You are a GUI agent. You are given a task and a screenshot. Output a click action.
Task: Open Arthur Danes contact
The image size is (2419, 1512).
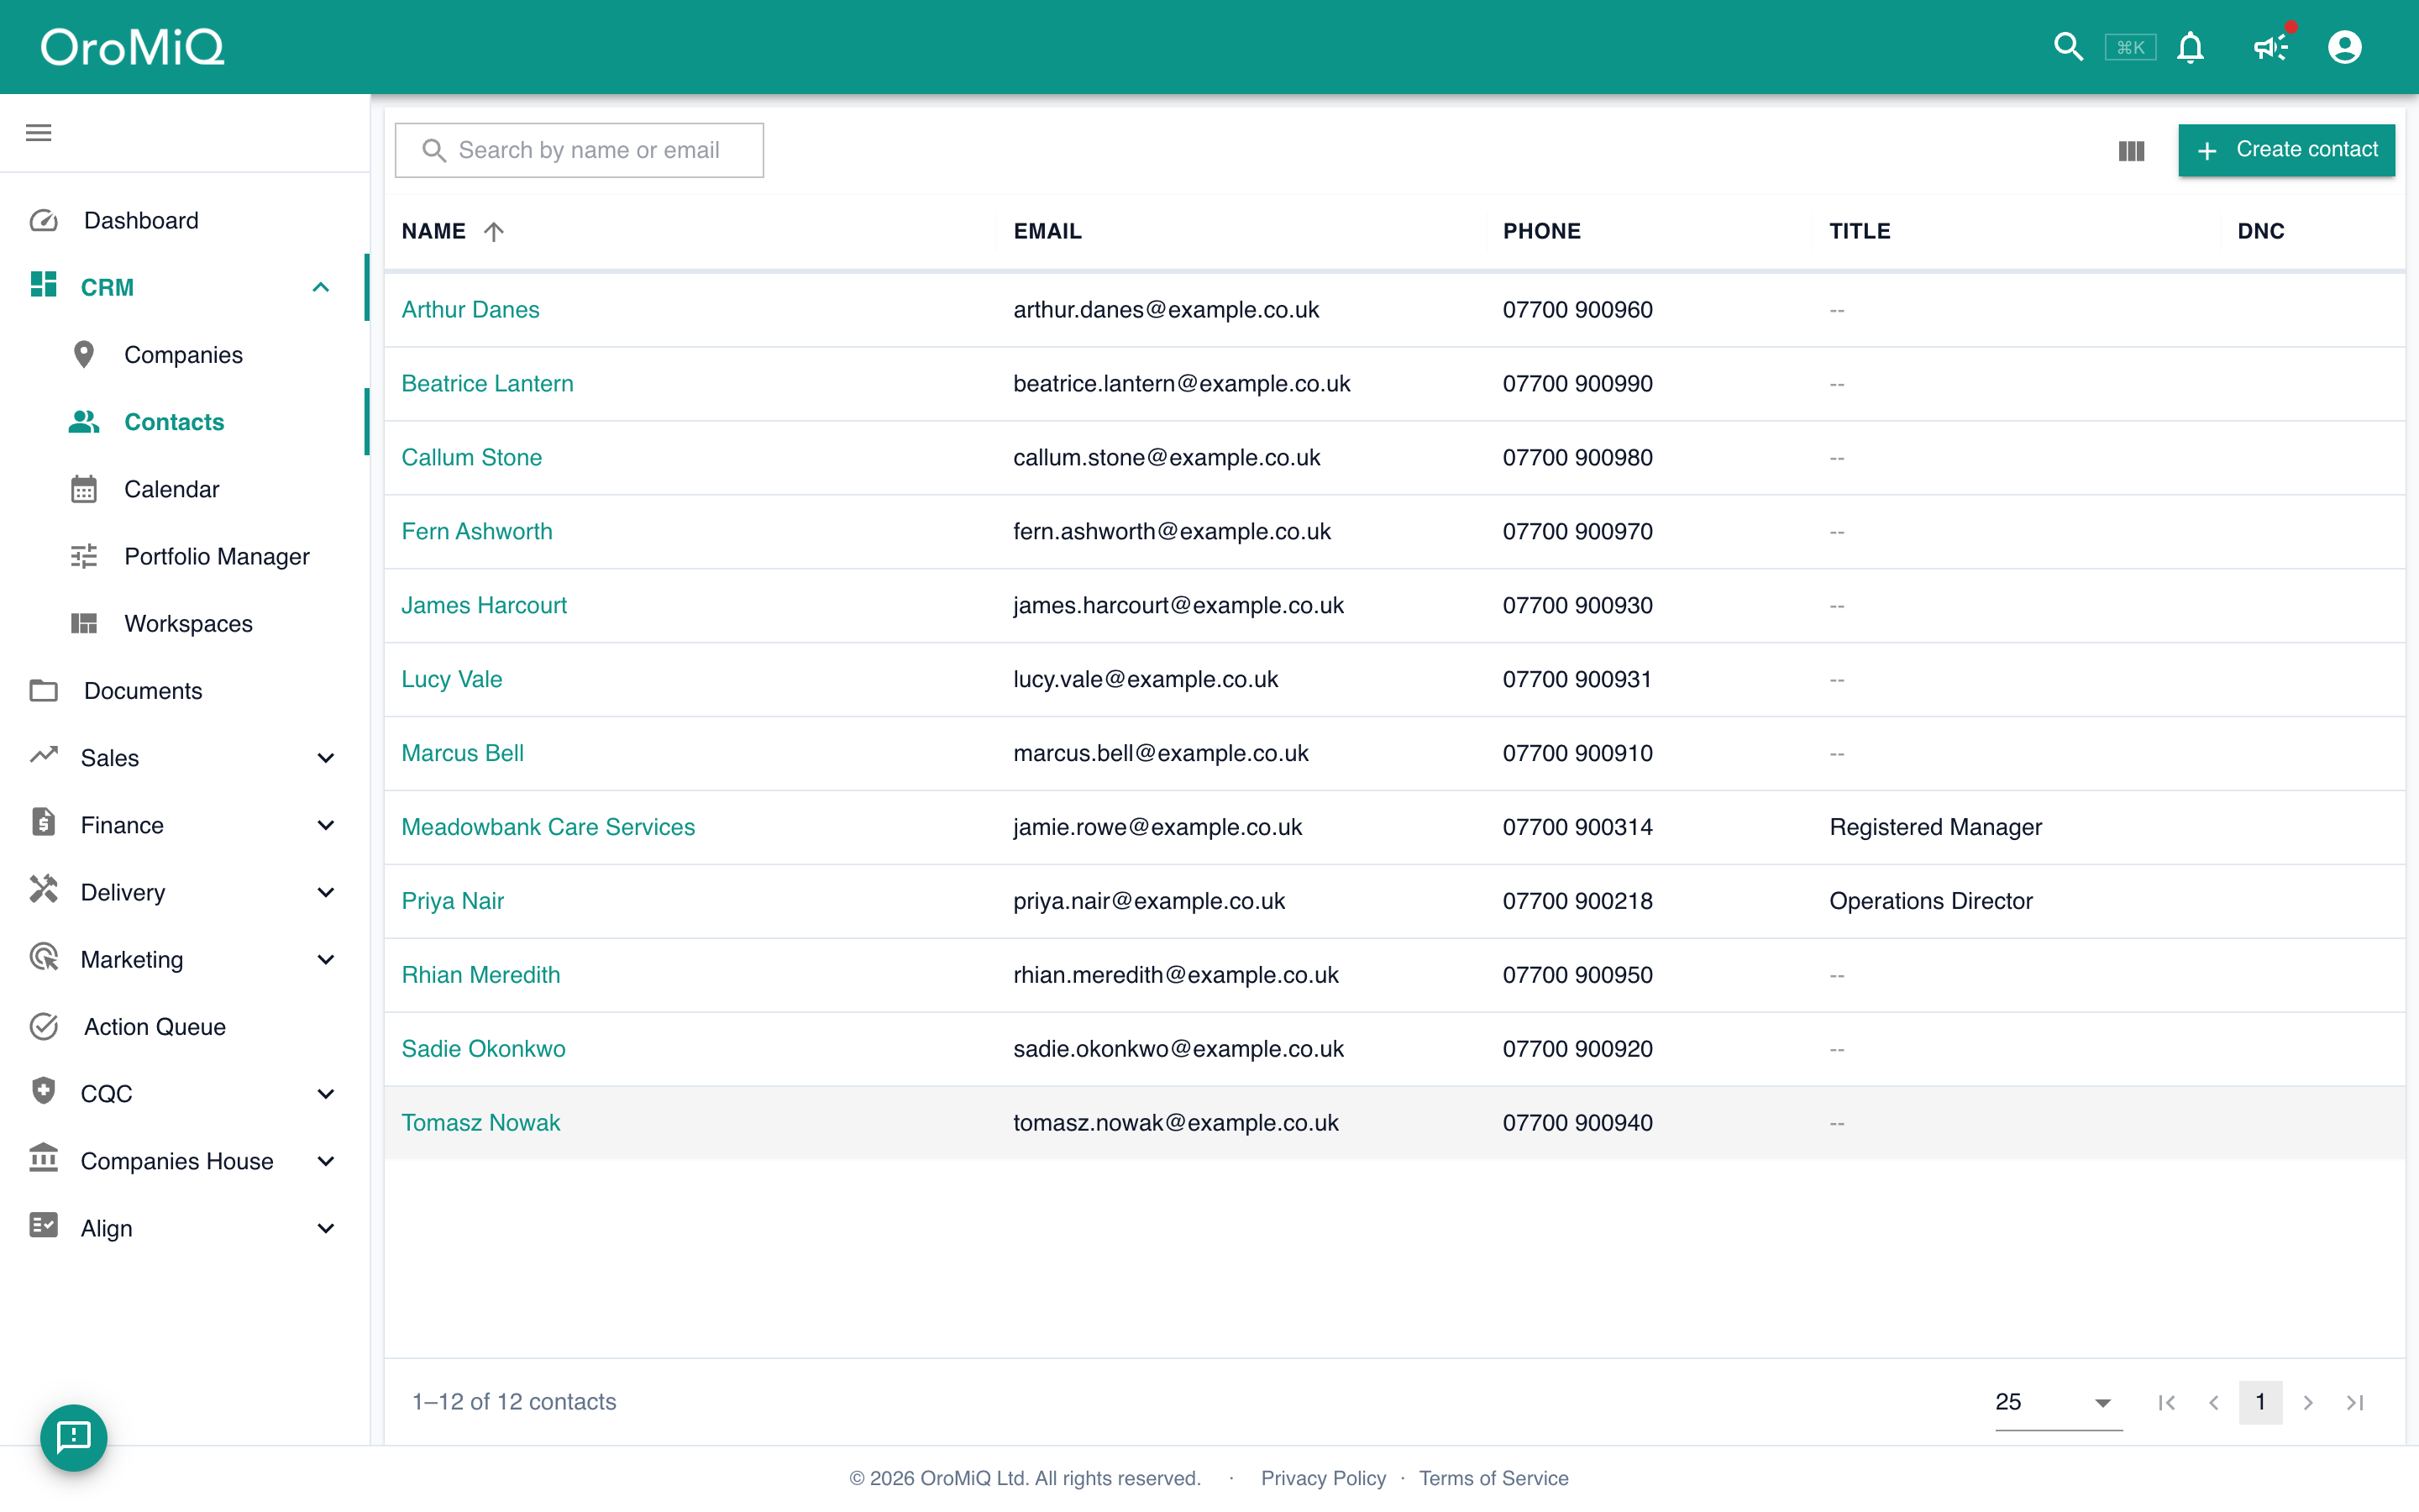coord(471,310)
